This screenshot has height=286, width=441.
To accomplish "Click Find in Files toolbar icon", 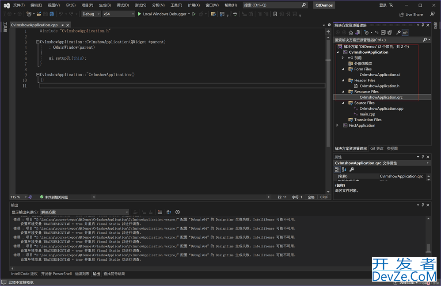I will click(x=213, y=14).
